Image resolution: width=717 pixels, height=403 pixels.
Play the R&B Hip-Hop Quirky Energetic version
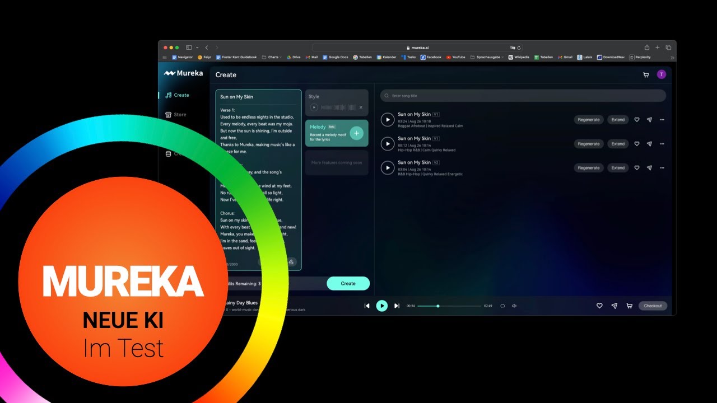coord(388,168)
